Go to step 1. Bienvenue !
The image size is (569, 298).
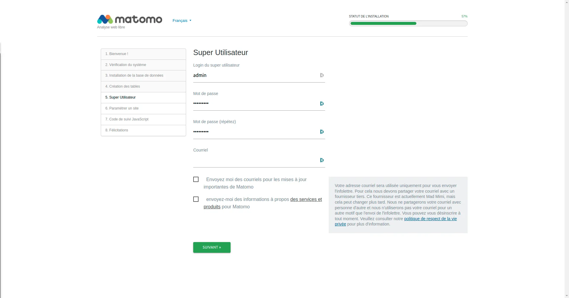coord(143,54)
